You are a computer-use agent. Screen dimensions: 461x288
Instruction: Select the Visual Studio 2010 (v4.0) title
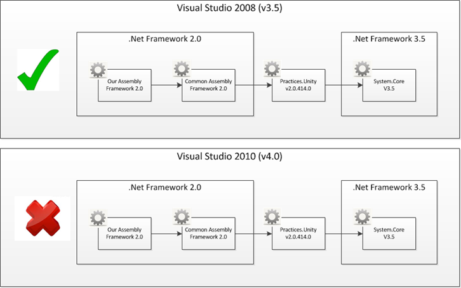click(x=230, y=158)
